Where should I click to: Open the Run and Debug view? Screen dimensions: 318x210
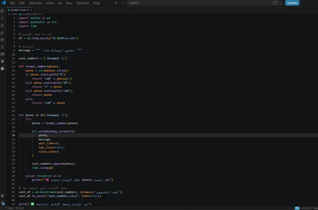point(3,33)
